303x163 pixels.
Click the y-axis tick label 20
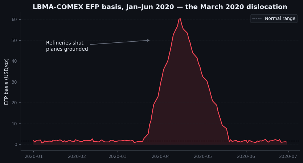pyautogui.click(x=14, y=103)
